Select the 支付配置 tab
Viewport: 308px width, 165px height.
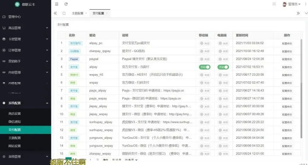click(x=98, y=13)
